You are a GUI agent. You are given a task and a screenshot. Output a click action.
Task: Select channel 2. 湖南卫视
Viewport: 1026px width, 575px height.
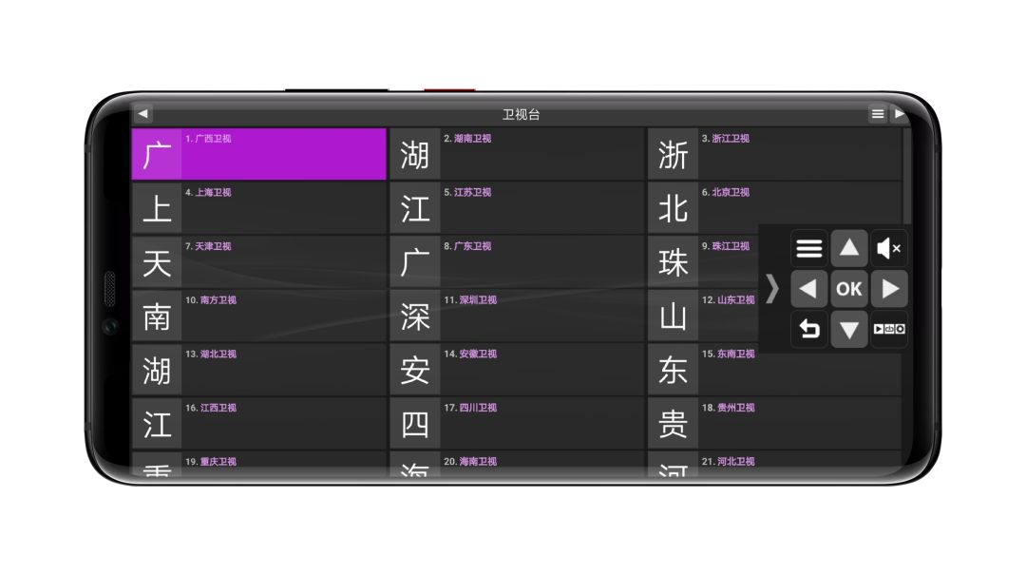tap(517, 154)
